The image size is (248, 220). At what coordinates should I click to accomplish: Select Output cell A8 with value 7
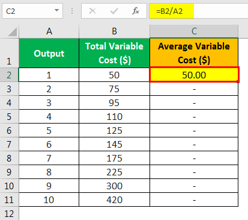click(x=49, y=158)
